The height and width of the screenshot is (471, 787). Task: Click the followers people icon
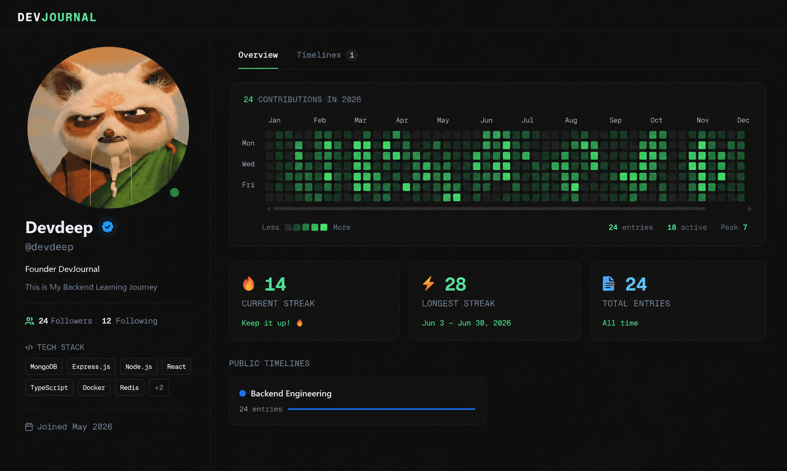tap(30, 321)
